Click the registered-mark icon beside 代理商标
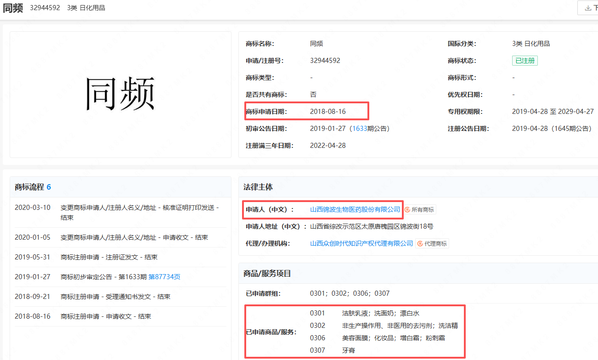This screenshot has width=598, height=360. (420, 244)
